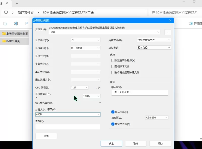Open a new Explorer tab with the plus icon
The image size is (202, 149).
pyautogui.click(x=17, y=4)
